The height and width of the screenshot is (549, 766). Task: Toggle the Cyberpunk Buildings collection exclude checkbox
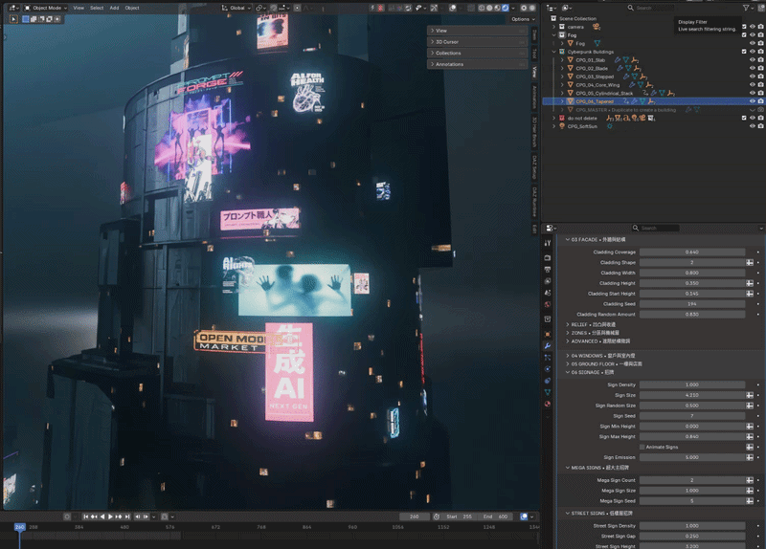click(744, 52)
